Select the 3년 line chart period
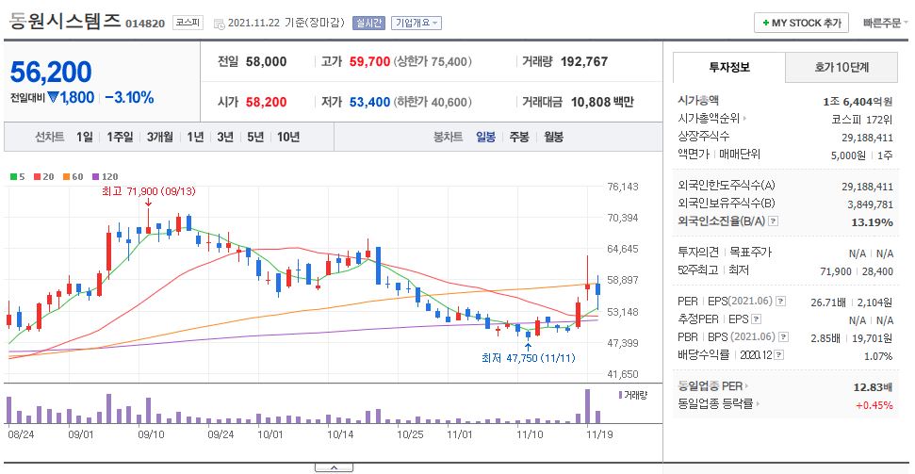Screen dimensions: 915x474 (x=224, y=138)
